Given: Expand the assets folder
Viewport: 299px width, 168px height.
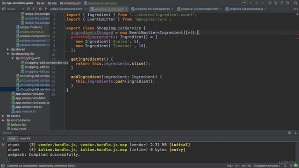Looking at the screenshot, I should (x=3, y=116).
